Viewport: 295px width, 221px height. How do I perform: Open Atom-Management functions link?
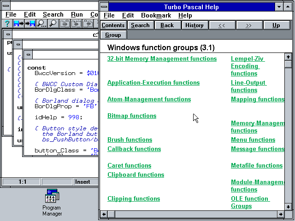click(x=149, y=99)
